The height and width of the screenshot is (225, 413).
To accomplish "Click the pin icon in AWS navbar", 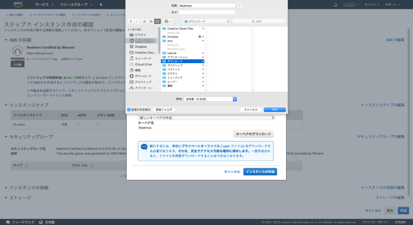I will (x=100, y=5).
